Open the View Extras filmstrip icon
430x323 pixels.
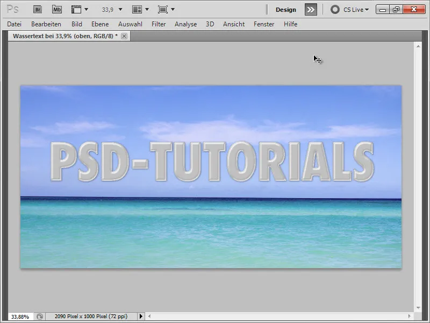click(76, 10)
